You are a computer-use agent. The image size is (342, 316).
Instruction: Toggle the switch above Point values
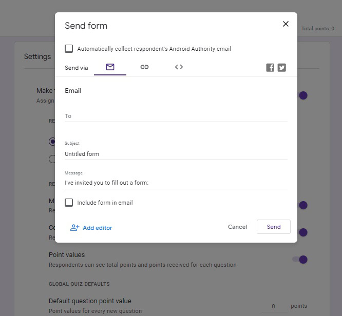tap(303, 232)
